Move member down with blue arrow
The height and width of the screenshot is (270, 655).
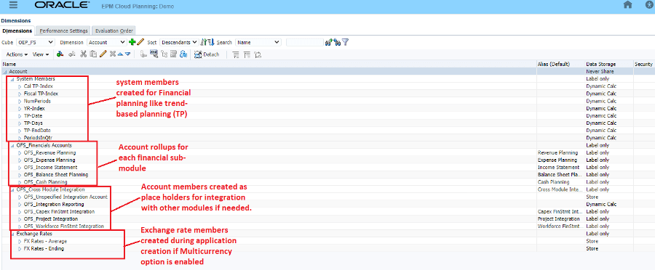click(x=127, y=54)
